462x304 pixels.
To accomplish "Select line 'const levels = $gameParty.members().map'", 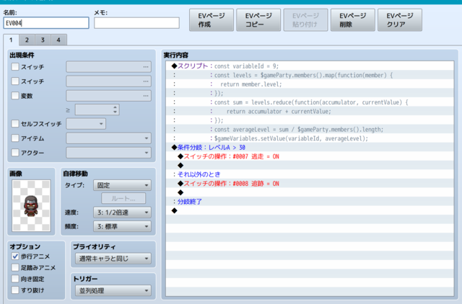I will [x=310, y=75].
